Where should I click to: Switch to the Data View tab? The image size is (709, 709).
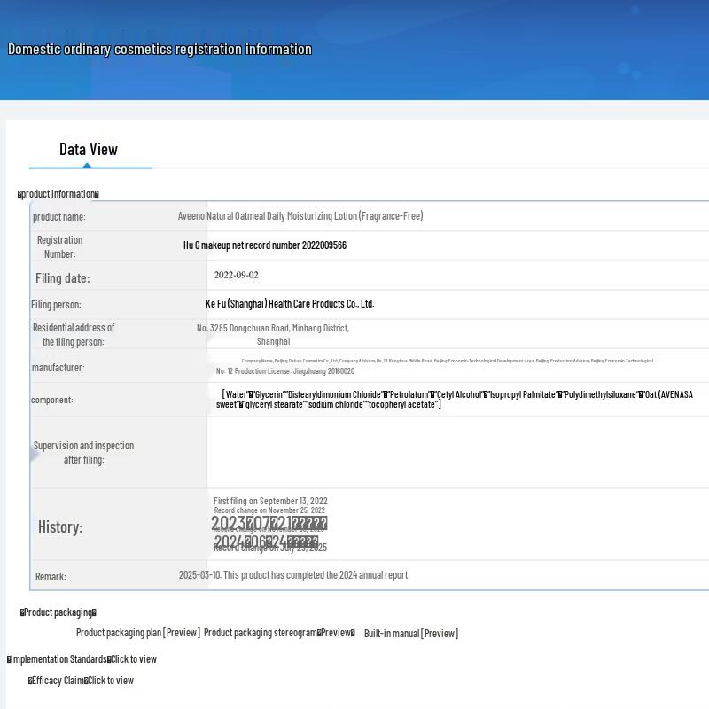(x=89, y=149)
